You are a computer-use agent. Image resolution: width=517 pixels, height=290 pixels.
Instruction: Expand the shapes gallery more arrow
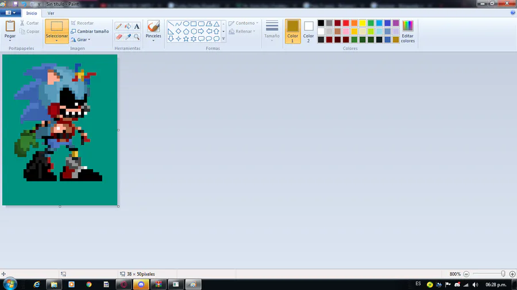(x=223, y=39)
